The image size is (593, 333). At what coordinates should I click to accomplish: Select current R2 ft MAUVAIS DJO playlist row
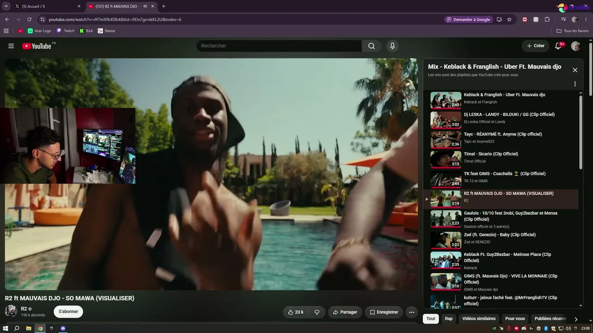coord(501,199)
